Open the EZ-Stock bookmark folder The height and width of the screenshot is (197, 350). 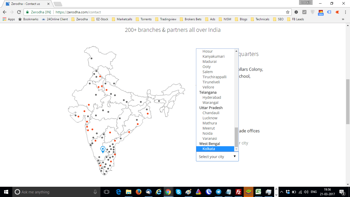100,19
